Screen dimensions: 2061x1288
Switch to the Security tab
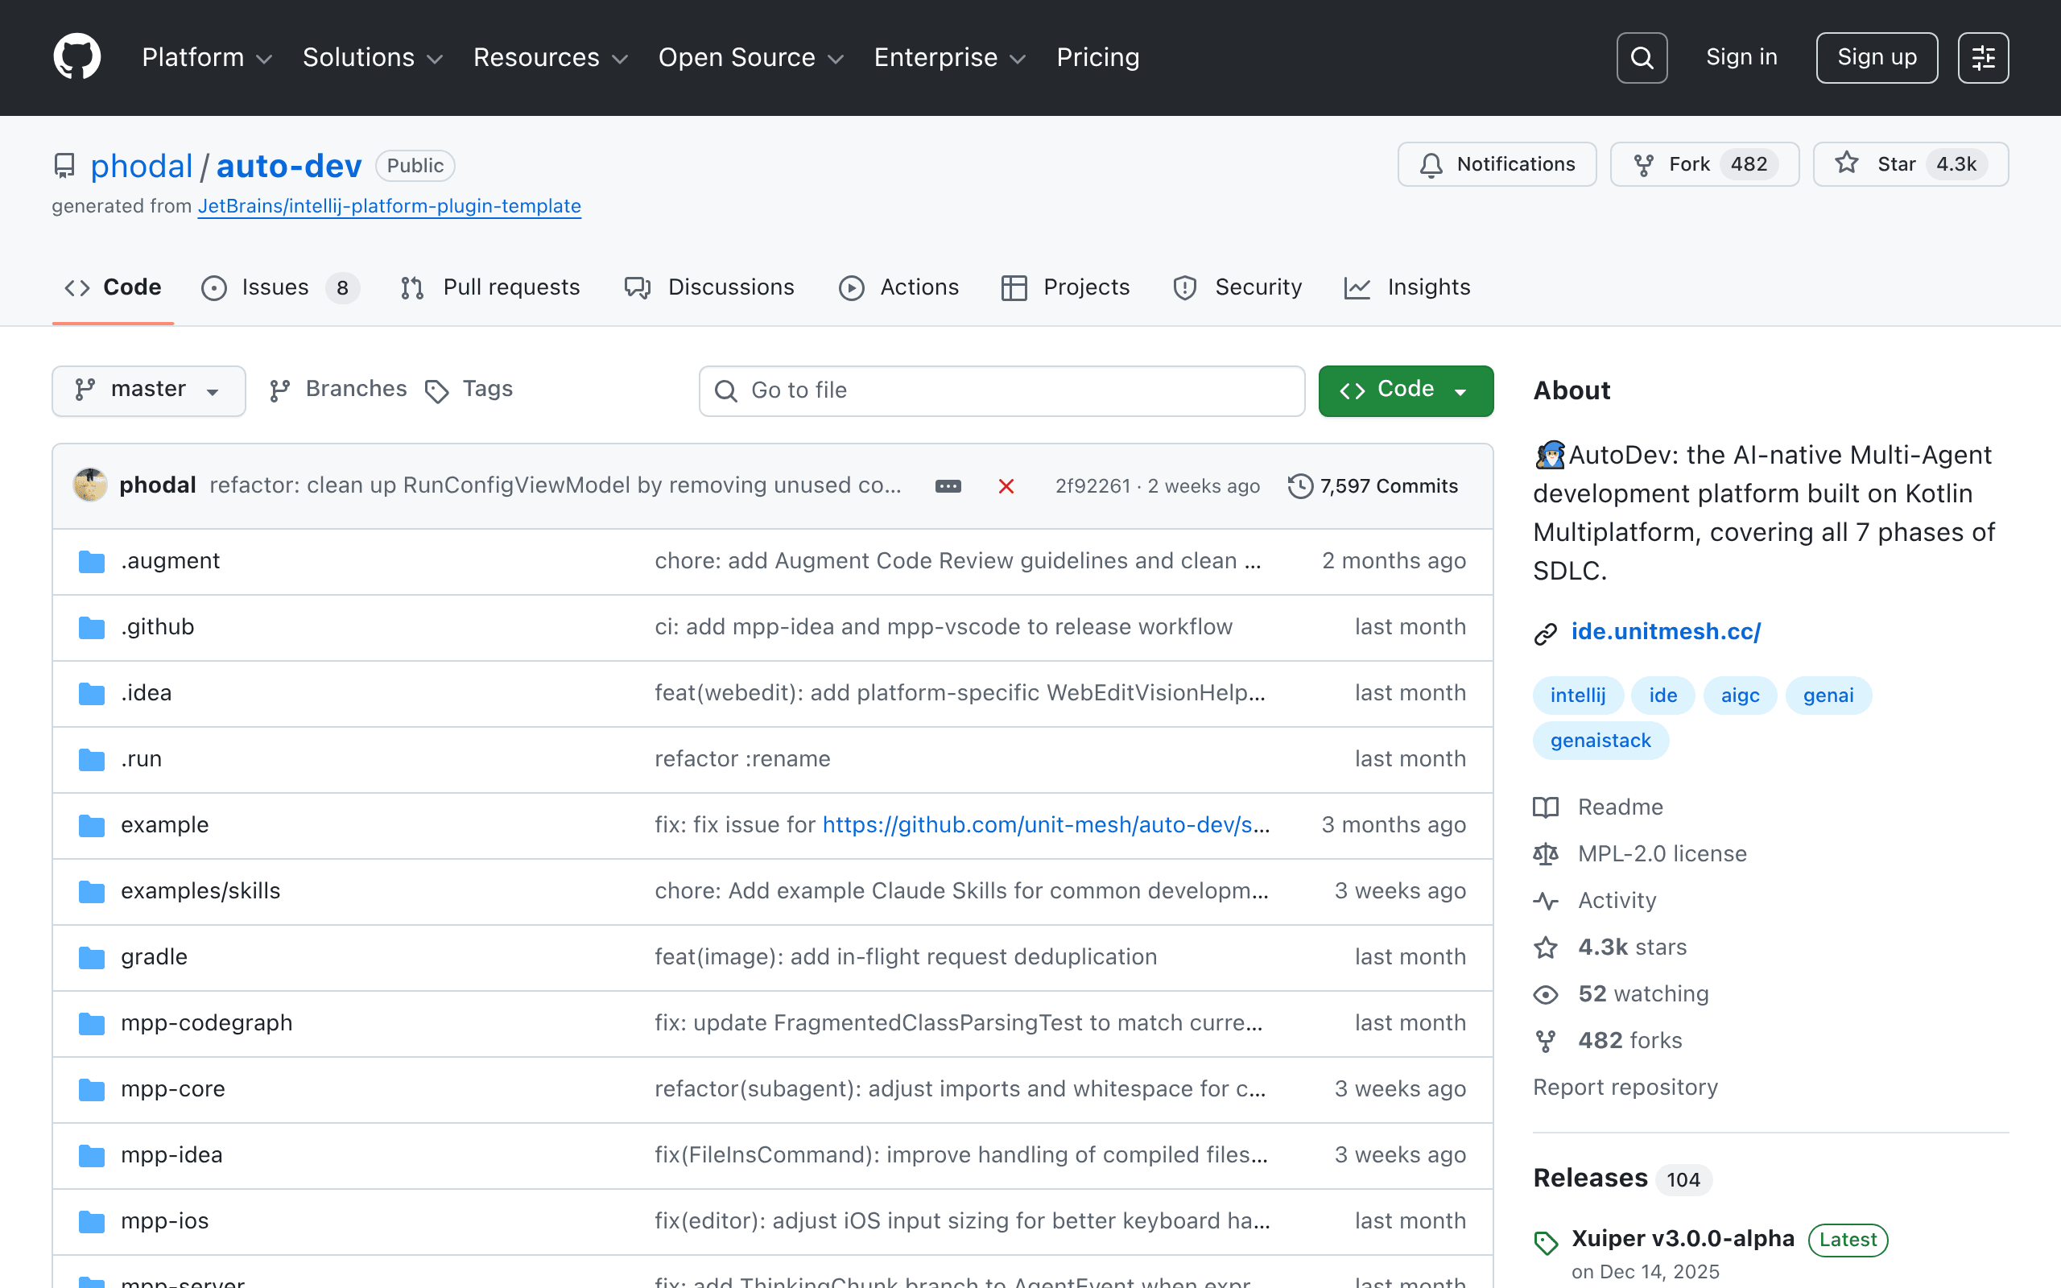pos(1237,288)
